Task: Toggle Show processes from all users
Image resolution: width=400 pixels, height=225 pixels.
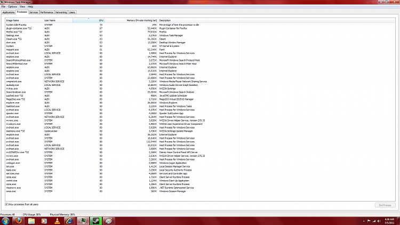Action: point(6,204)
